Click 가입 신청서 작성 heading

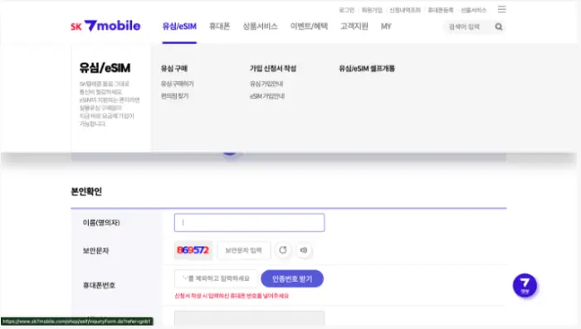pyautogui.click(x=273, y=69)
